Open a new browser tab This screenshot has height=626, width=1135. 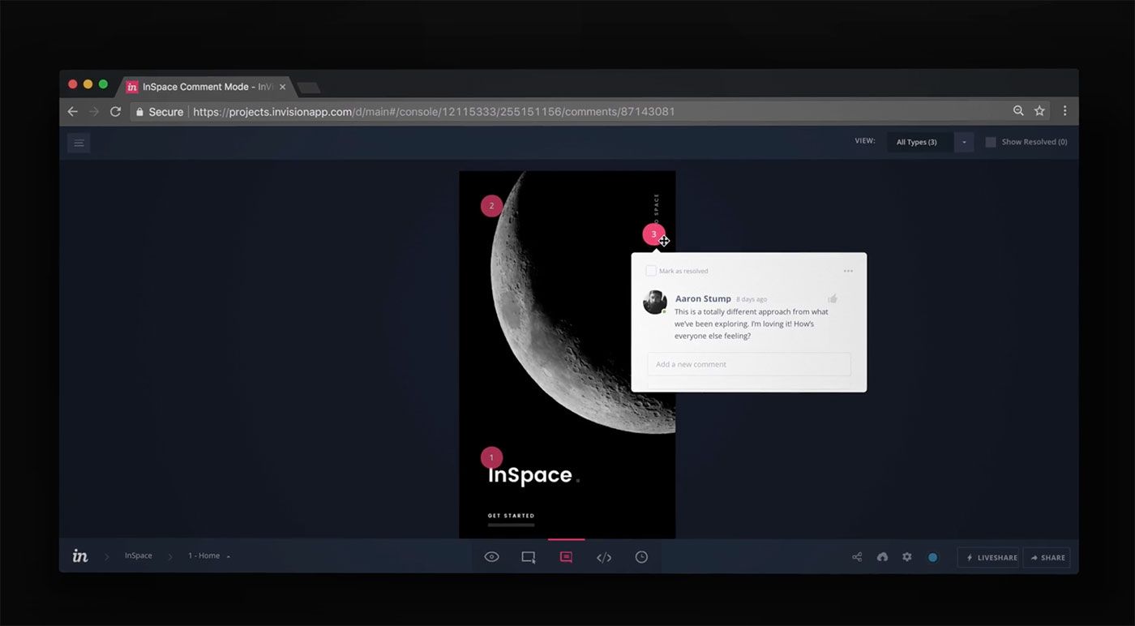[309, 88]
